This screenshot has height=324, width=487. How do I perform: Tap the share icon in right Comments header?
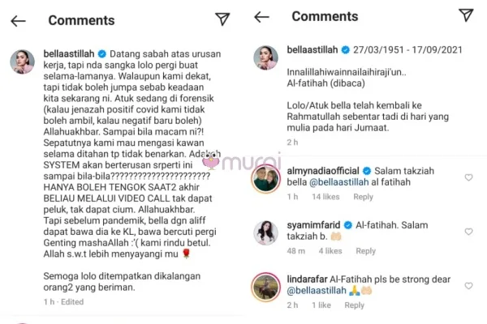pos(466,15)
